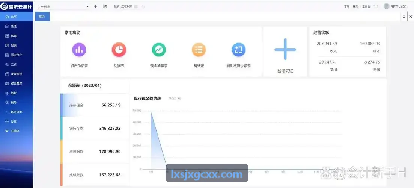The image size is (414, 188).
Task: Click the 现金流量表 label
Action: pos(159,66)
